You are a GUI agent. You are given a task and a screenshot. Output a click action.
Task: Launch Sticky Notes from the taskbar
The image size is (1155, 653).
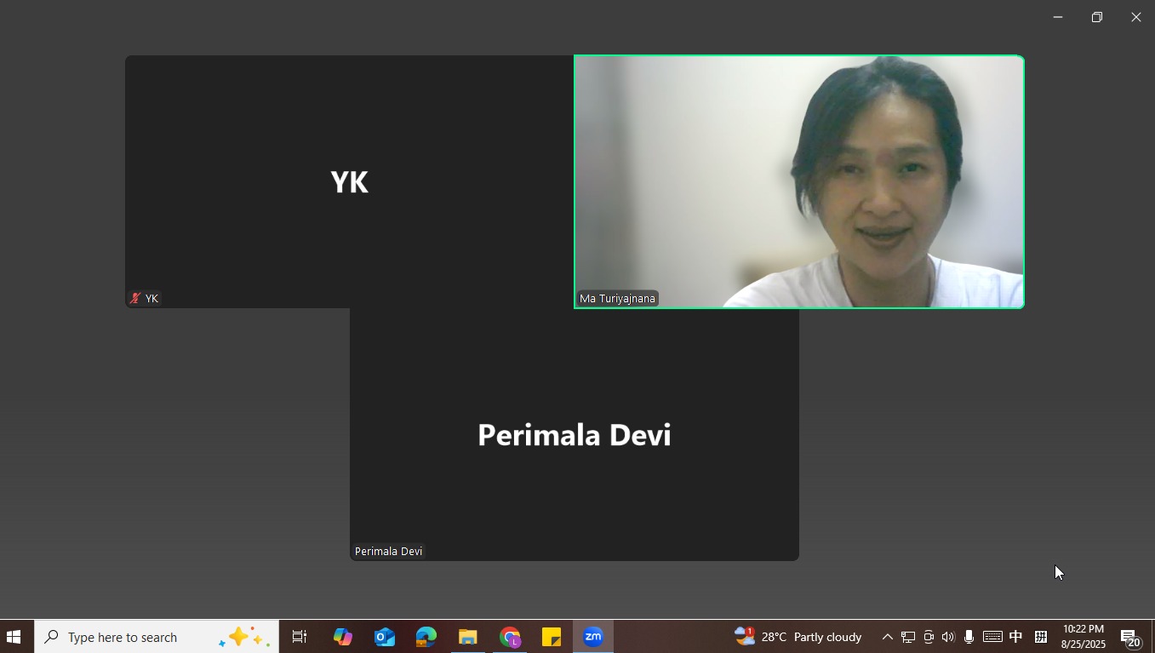point(551,637)
